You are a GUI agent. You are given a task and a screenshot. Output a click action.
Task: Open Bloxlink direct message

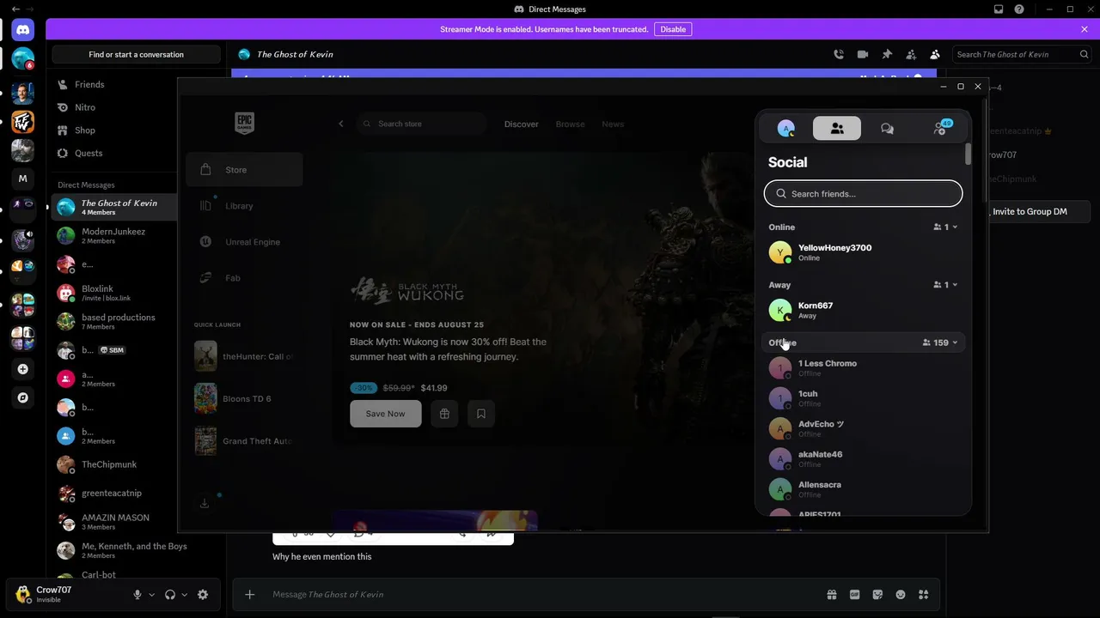pyautogui.click(x=115, y=293)
